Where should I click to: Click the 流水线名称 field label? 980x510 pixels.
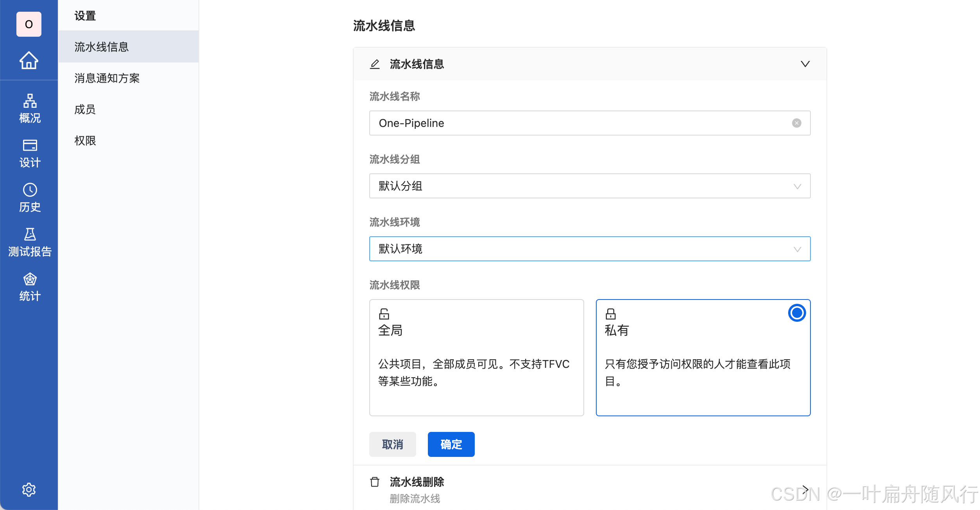point(395,96)
